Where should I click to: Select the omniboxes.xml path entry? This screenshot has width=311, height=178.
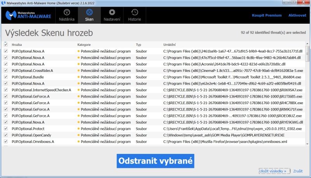pyautogui.click(x=225, y=142)
